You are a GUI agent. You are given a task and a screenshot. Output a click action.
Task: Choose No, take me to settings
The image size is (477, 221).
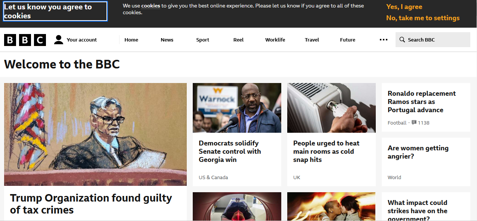point(423,18)
